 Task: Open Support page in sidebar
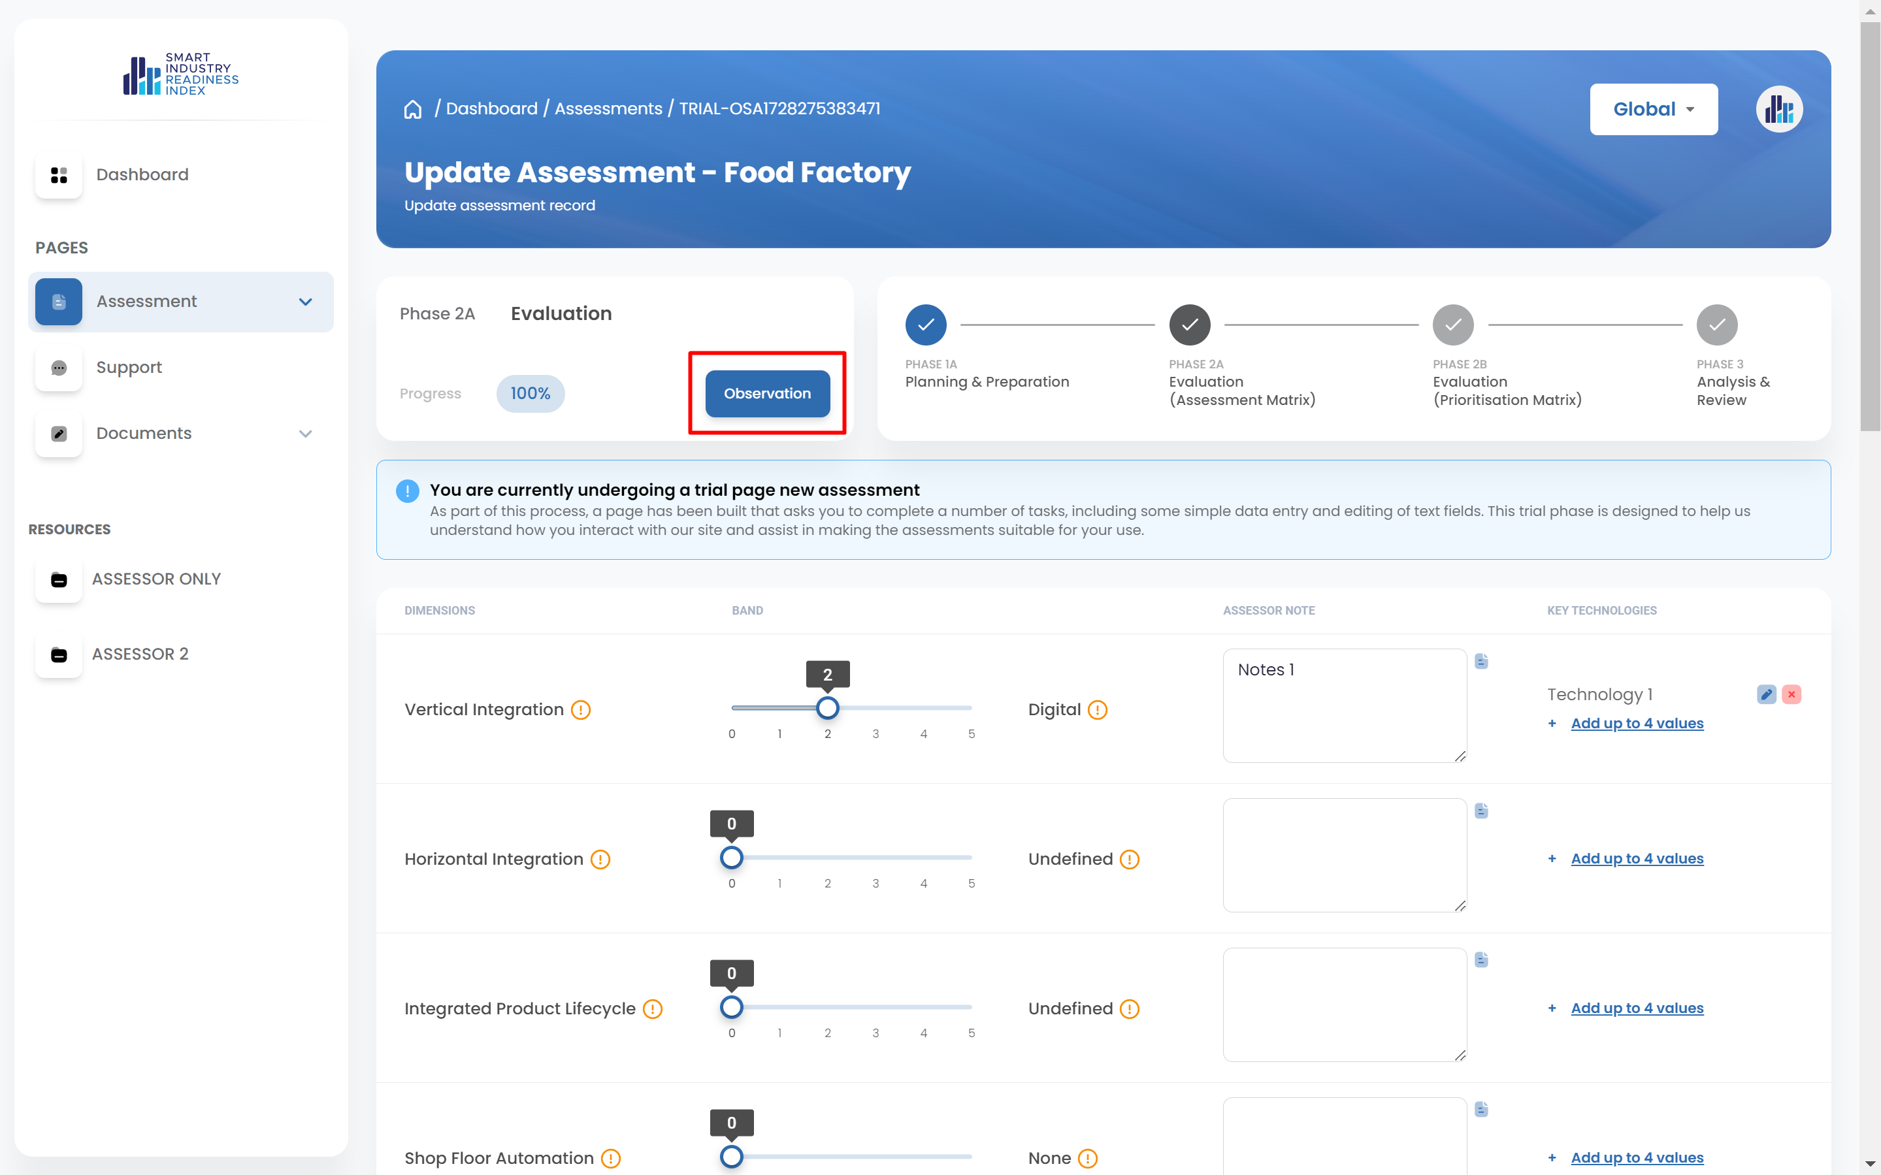[x=129, y=368]
